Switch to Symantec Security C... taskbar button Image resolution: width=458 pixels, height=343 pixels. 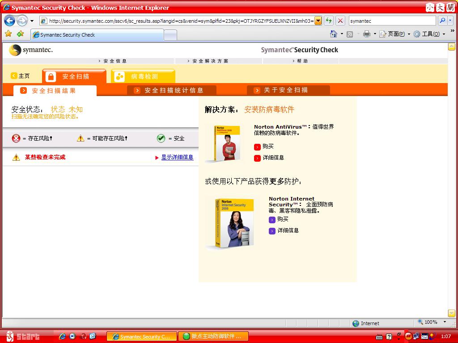pyautogui.click(x=142, y=336)
